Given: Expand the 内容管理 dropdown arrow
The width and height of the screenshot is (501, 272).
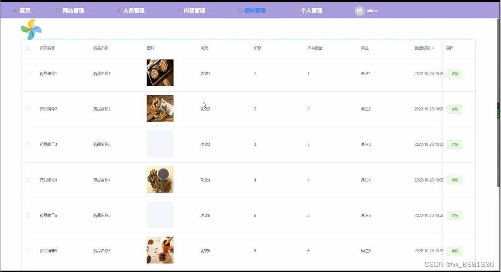Looking at the screenshot, I should [209, 11].
